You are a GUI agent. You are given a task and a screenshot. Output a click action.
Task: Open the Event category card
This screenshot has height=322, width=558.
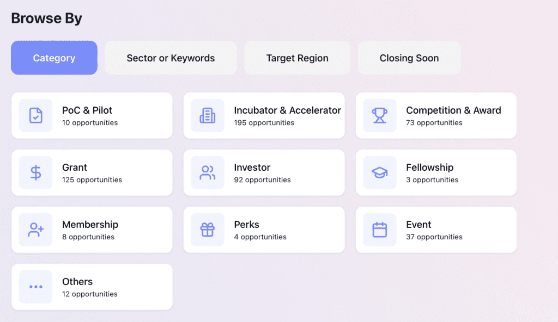click(436, 230)
